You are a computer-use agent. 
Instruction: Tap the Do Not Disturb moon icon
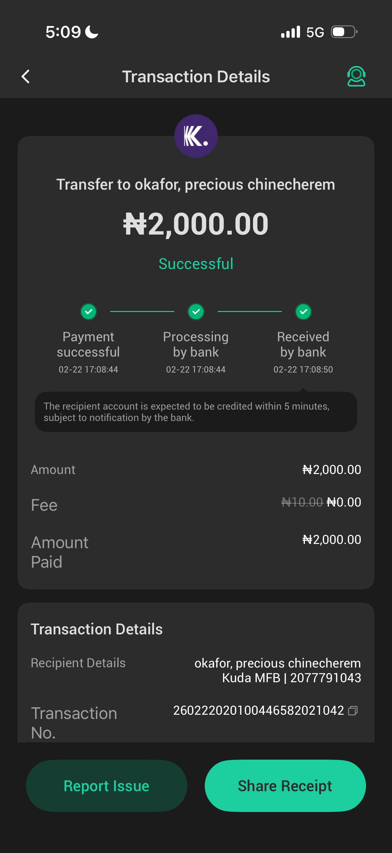[92, 32]
